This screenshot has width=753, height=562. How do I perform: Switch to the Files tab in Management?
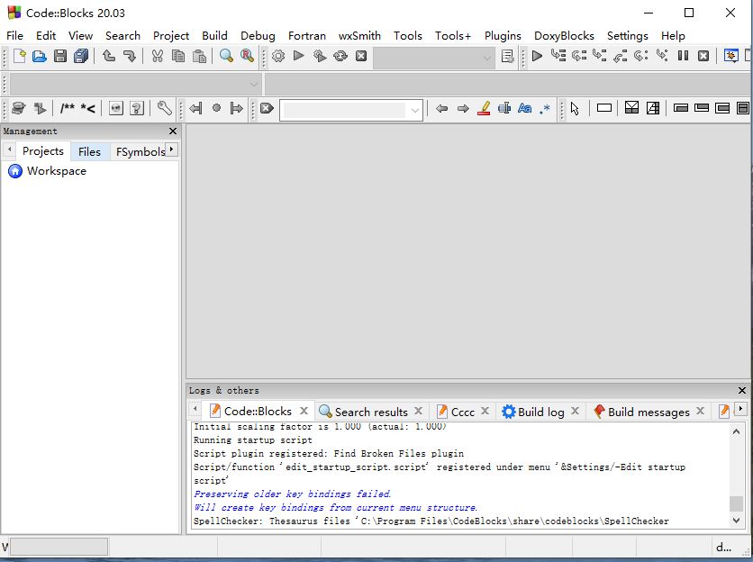[89, 152]
